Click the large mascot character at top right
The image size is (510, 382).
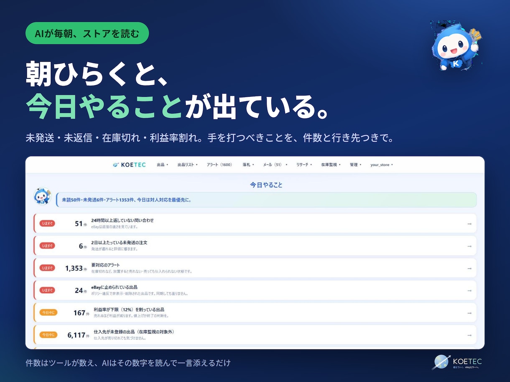coord(456,45)
